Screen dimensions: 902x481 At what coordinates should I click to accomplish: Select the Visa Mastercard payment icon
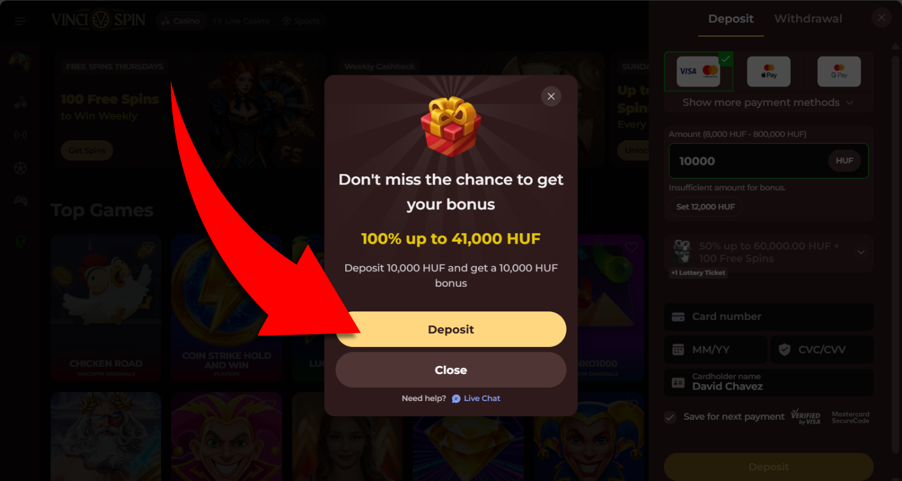[698, 72]
